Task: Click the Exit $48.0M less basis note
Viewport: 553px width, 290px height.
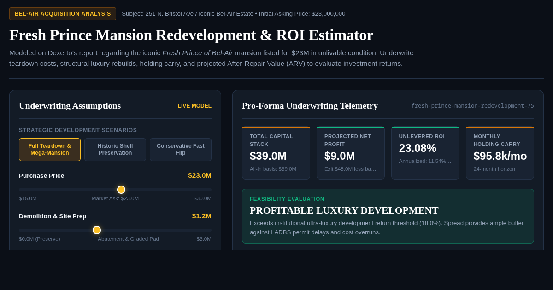Action: coord(350,169)
